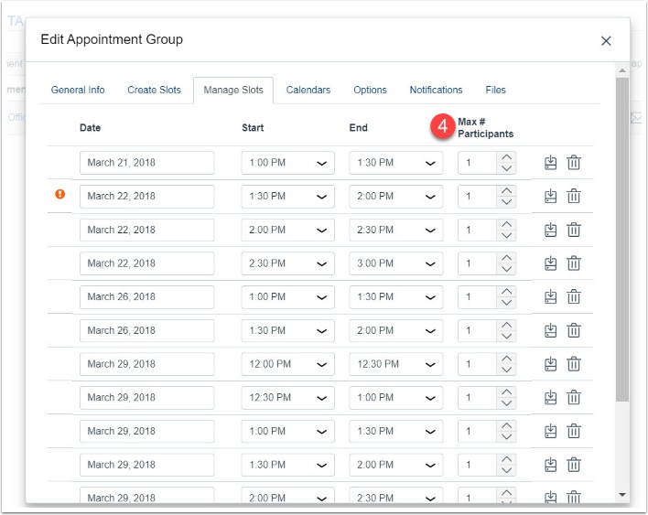Click the scrollbar down arrow
The width and height of the screenshot is (648, 515).
click(x=622, y=494)
